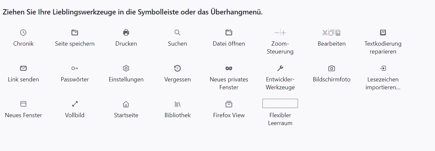Click the Link senden envelope icon
This screenshot has width=435, height=151.
23,68
